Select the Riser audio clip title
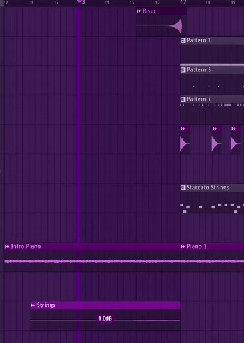The image size is (244, 343). coord(149,11)
